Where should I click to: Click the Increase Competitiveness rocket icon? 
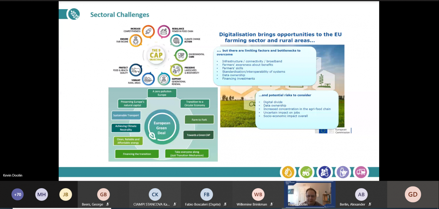(148, 31)
